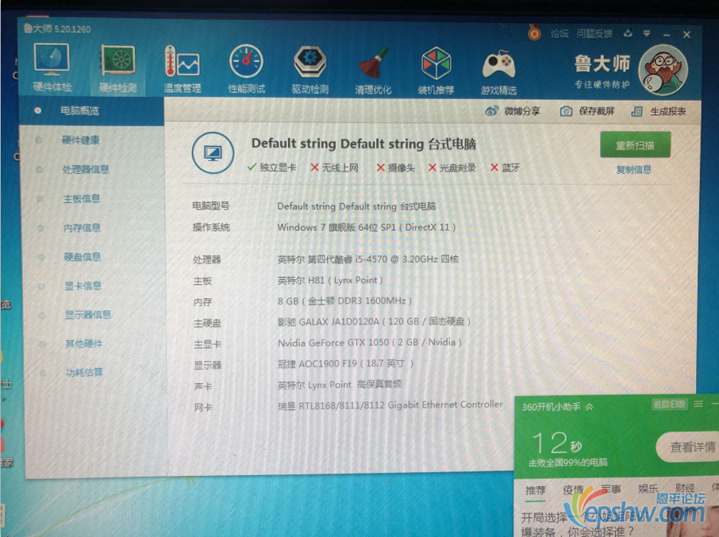Collapse the 360开机小助手 popup with its arrow
719x537 pixels.
590,406
